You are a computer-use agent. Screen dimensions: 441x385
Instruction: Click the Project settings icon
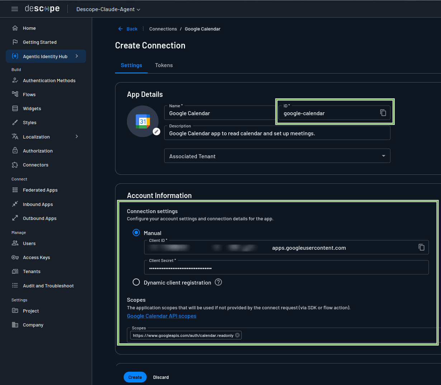point(15,311)
